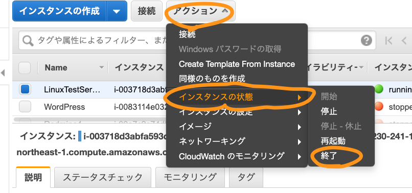Click the 接続 toolbar button
The height and width of the screenshot is (193, 412).
[147, 11]
